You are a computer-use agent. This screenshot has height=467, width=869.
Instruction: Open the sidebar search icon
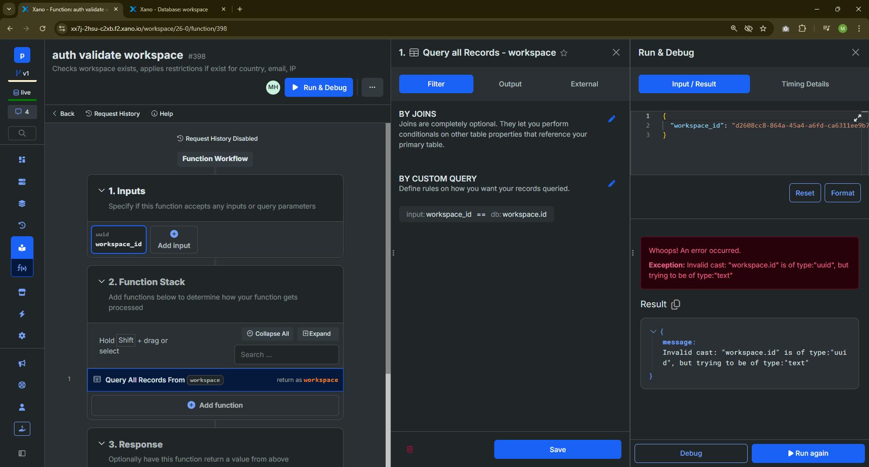click(x=22, y=133)
